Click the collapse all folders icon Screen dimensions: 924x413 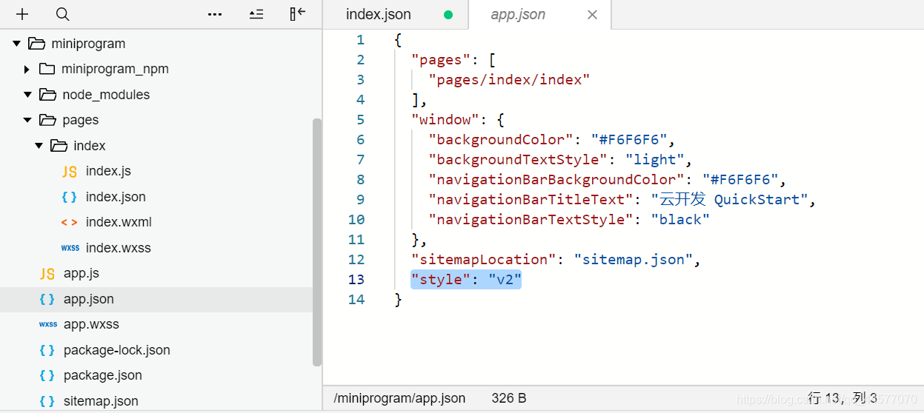[x=256, y=14]
